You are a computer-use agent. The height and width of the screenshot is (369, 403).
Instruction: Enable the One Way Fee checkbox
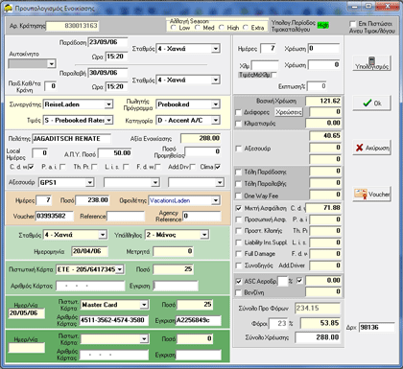(x=238, y=196)
